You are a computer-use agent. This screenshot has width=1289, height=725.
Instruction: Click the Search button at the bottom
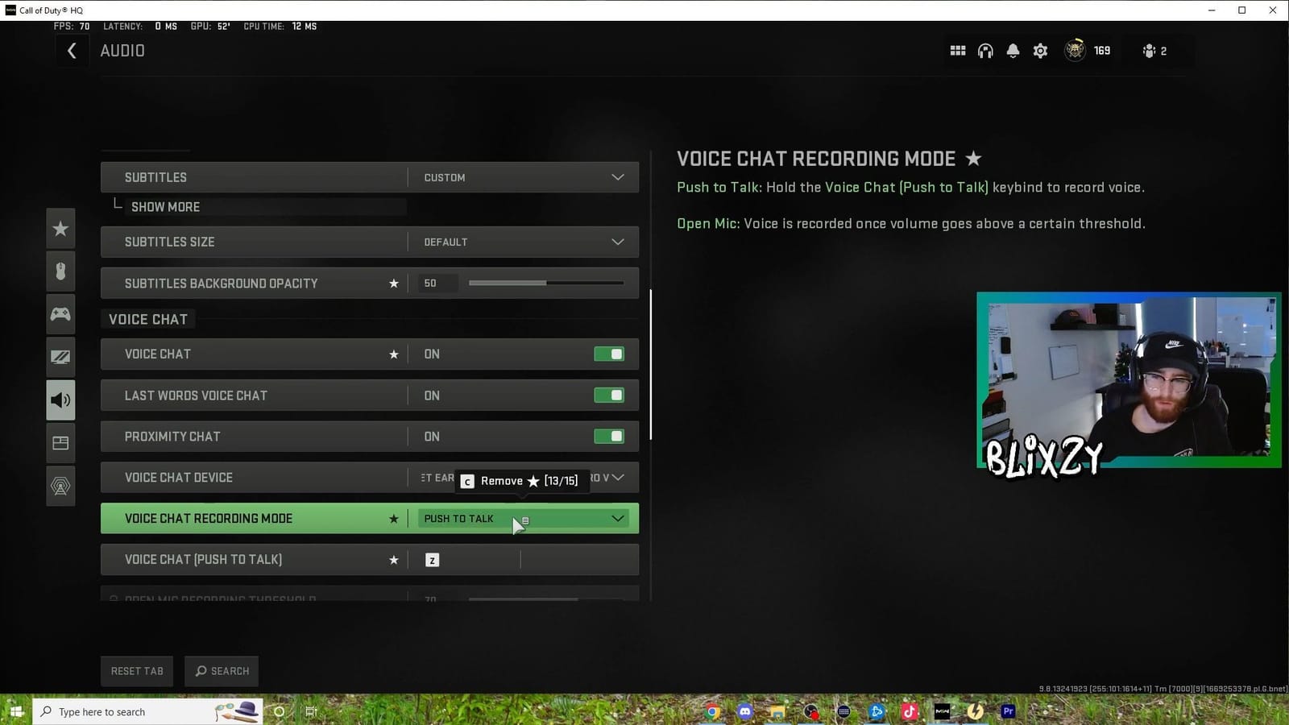[x=222, y=670]
